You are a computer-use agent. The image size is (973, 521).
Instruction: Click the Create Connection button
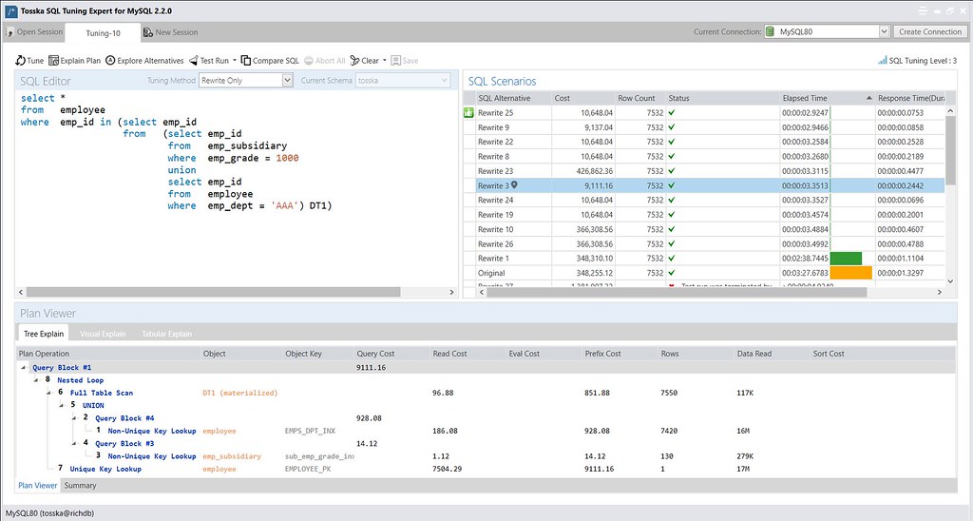929,31
